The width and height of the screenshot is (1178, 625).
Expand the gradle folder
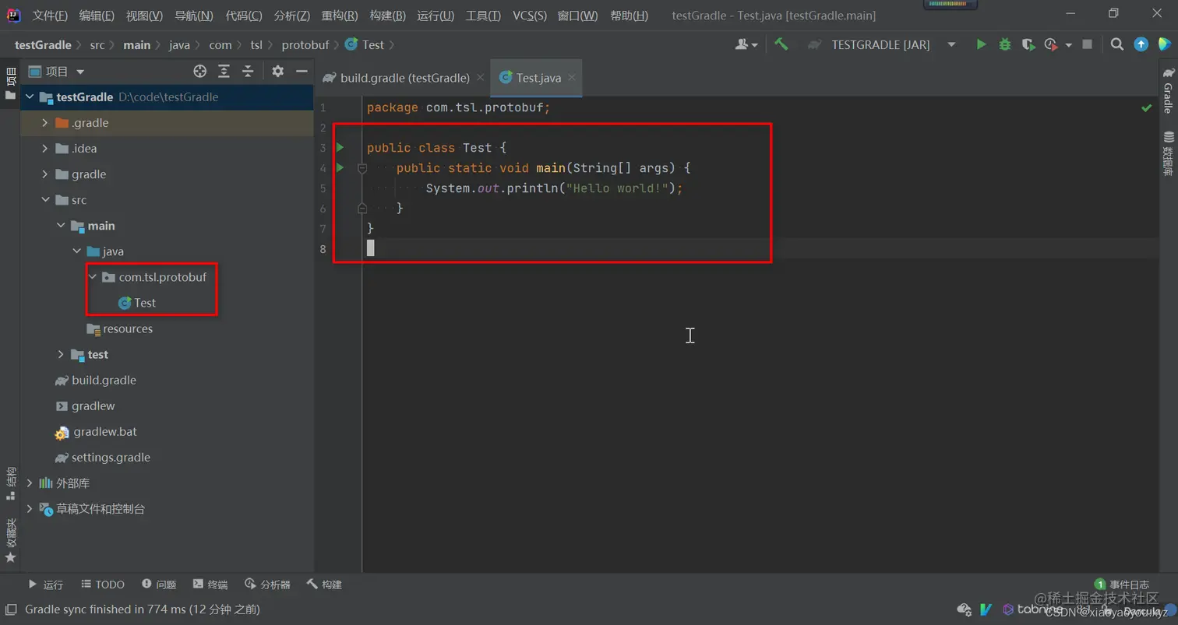[x=44, y=174]
